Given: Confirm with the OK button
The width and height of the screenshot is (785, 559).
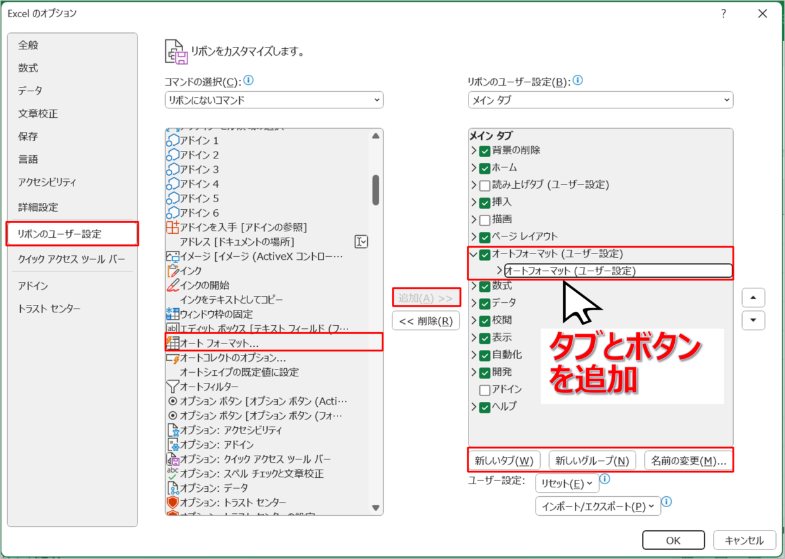Looking at the screenshot, I should coord(673,540).
